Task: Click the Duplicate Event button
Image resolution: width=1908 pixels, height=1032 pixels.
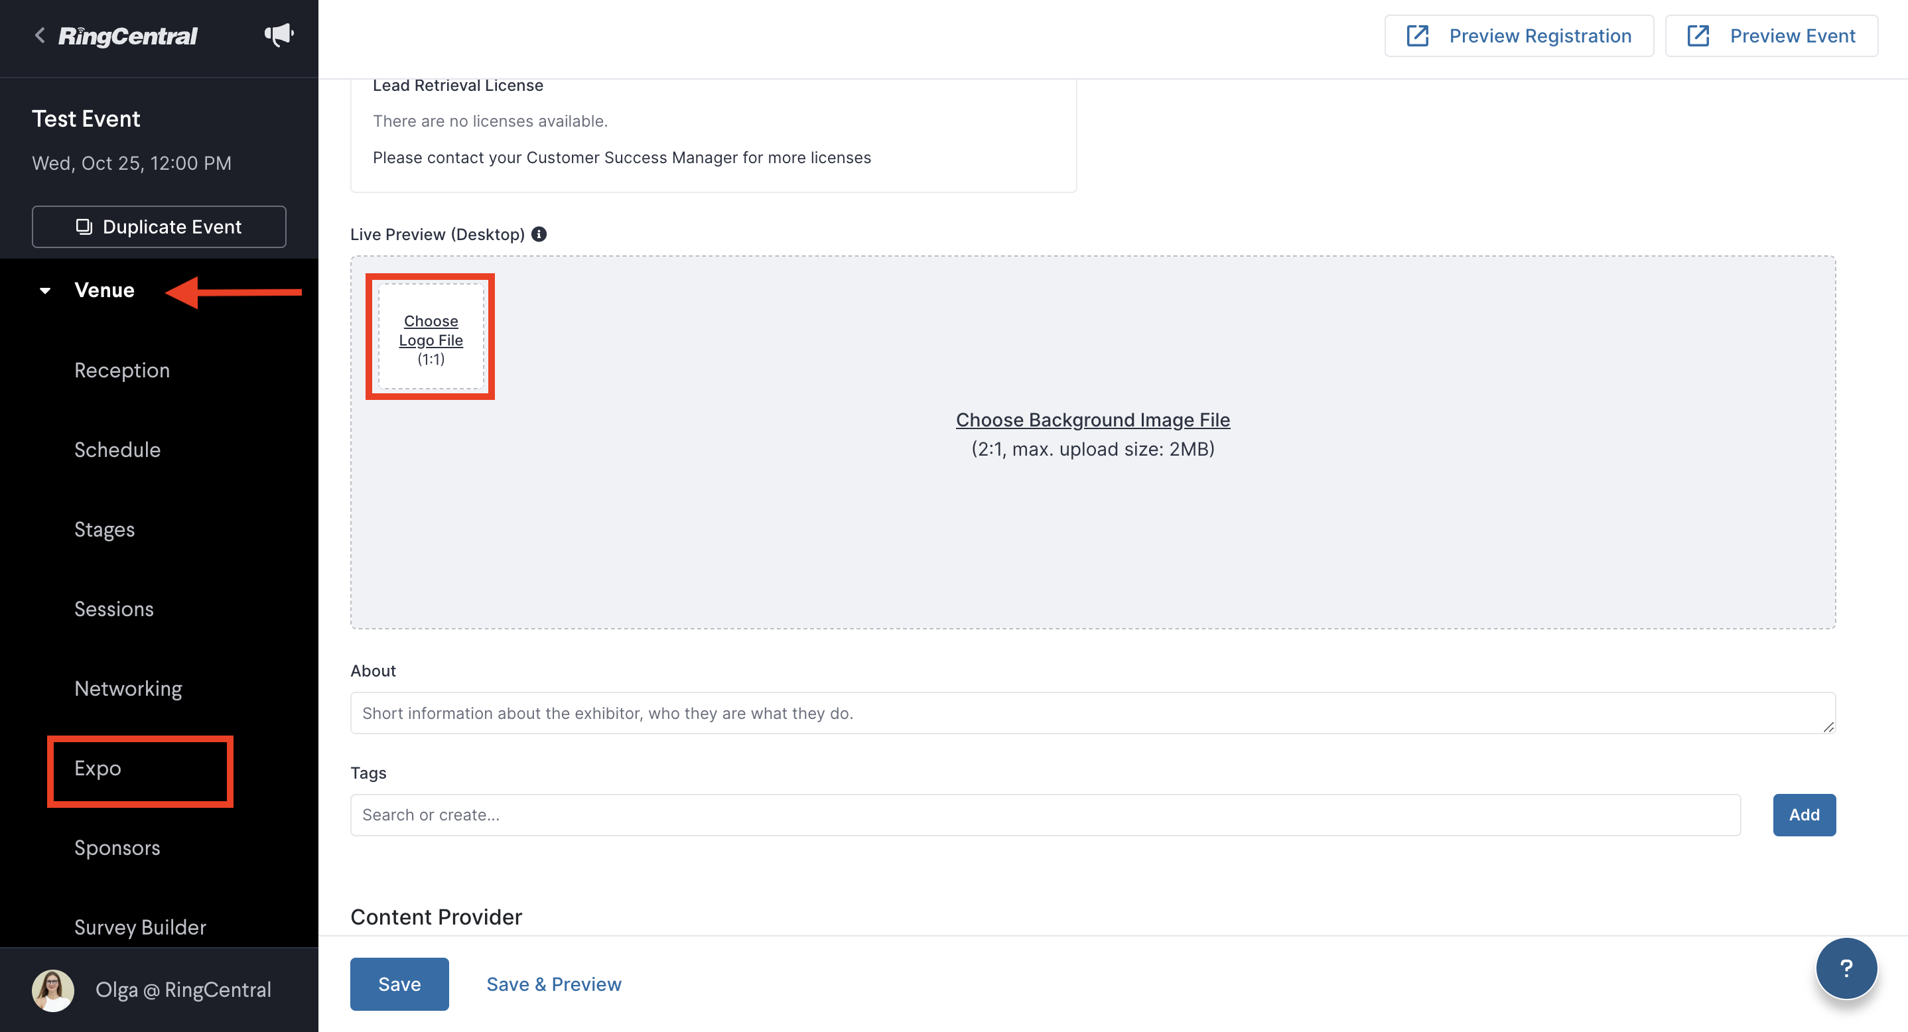Action: tap(159, 227)
